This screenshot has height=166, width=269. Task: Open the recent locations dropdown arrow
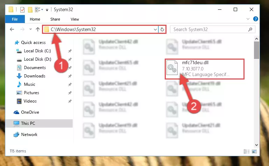(x=30, y=29)
